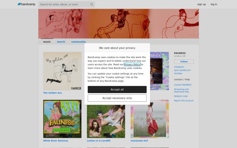Image resolution: width=237 pixels, height=148 pixels.
Task: Choose Accept necessary only
Action: point(117,98)
